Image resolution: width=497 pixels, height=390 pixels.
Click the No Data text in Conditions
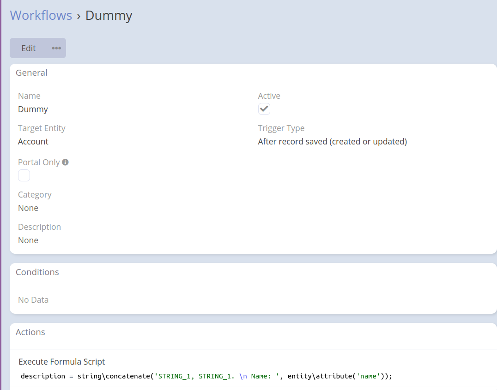pos(33,300)
